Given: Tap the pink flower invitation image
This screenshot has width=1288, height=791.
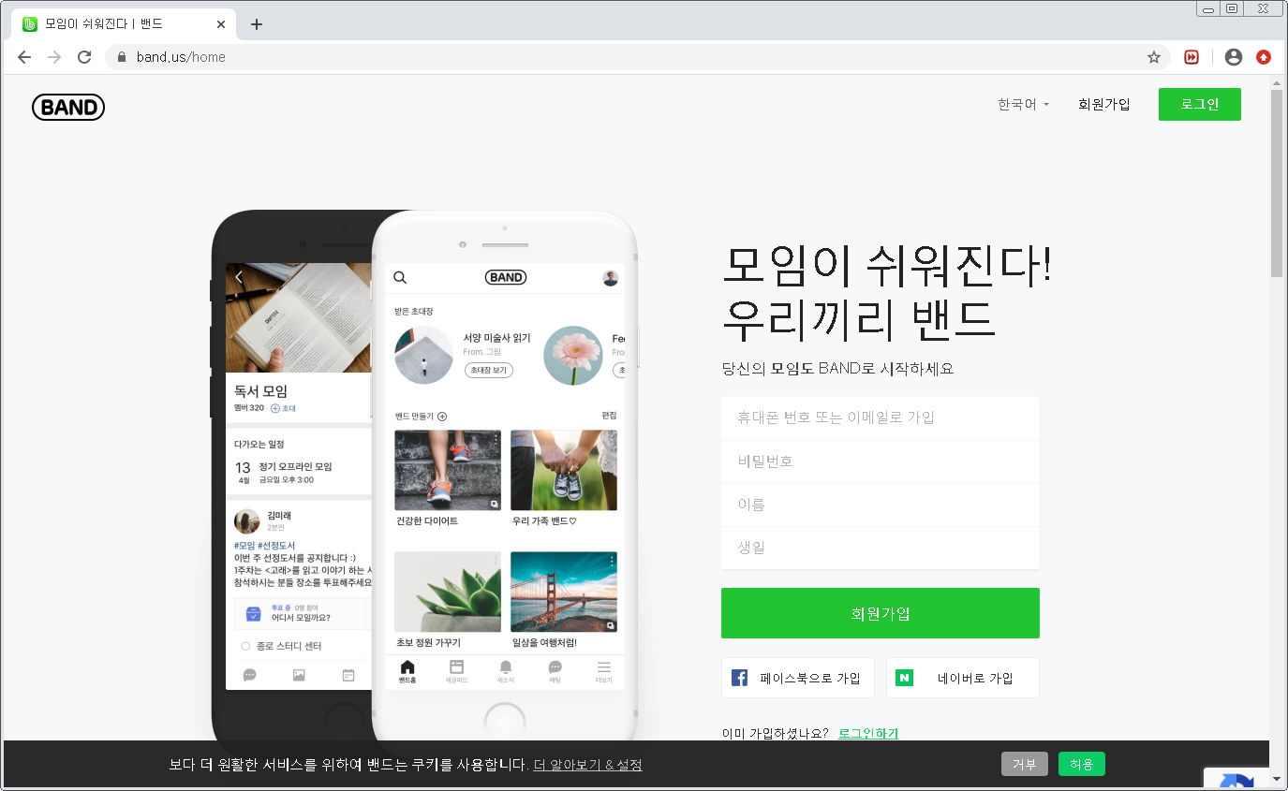Looking at the screenshot, I should [573, 355].
